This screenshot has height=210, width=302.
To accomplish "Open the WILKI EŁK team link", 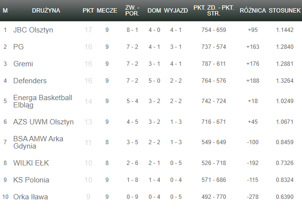I will click(31, 163).
